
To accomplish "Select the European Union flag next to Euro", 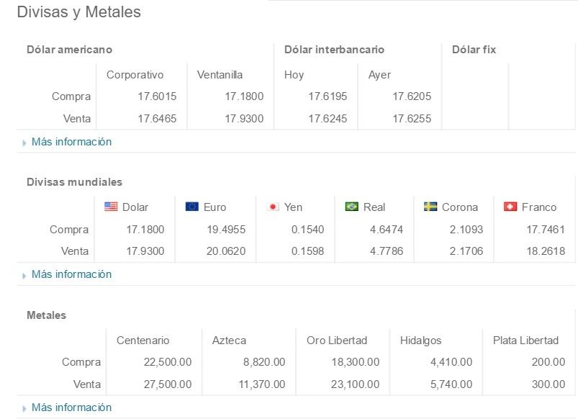I will (x=193, y=207).
